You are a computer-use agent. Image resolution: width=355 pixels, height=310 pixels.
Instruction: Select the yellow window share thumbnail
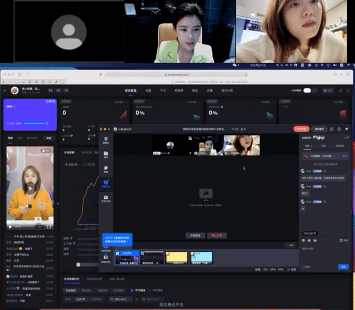tap(177, 258)
